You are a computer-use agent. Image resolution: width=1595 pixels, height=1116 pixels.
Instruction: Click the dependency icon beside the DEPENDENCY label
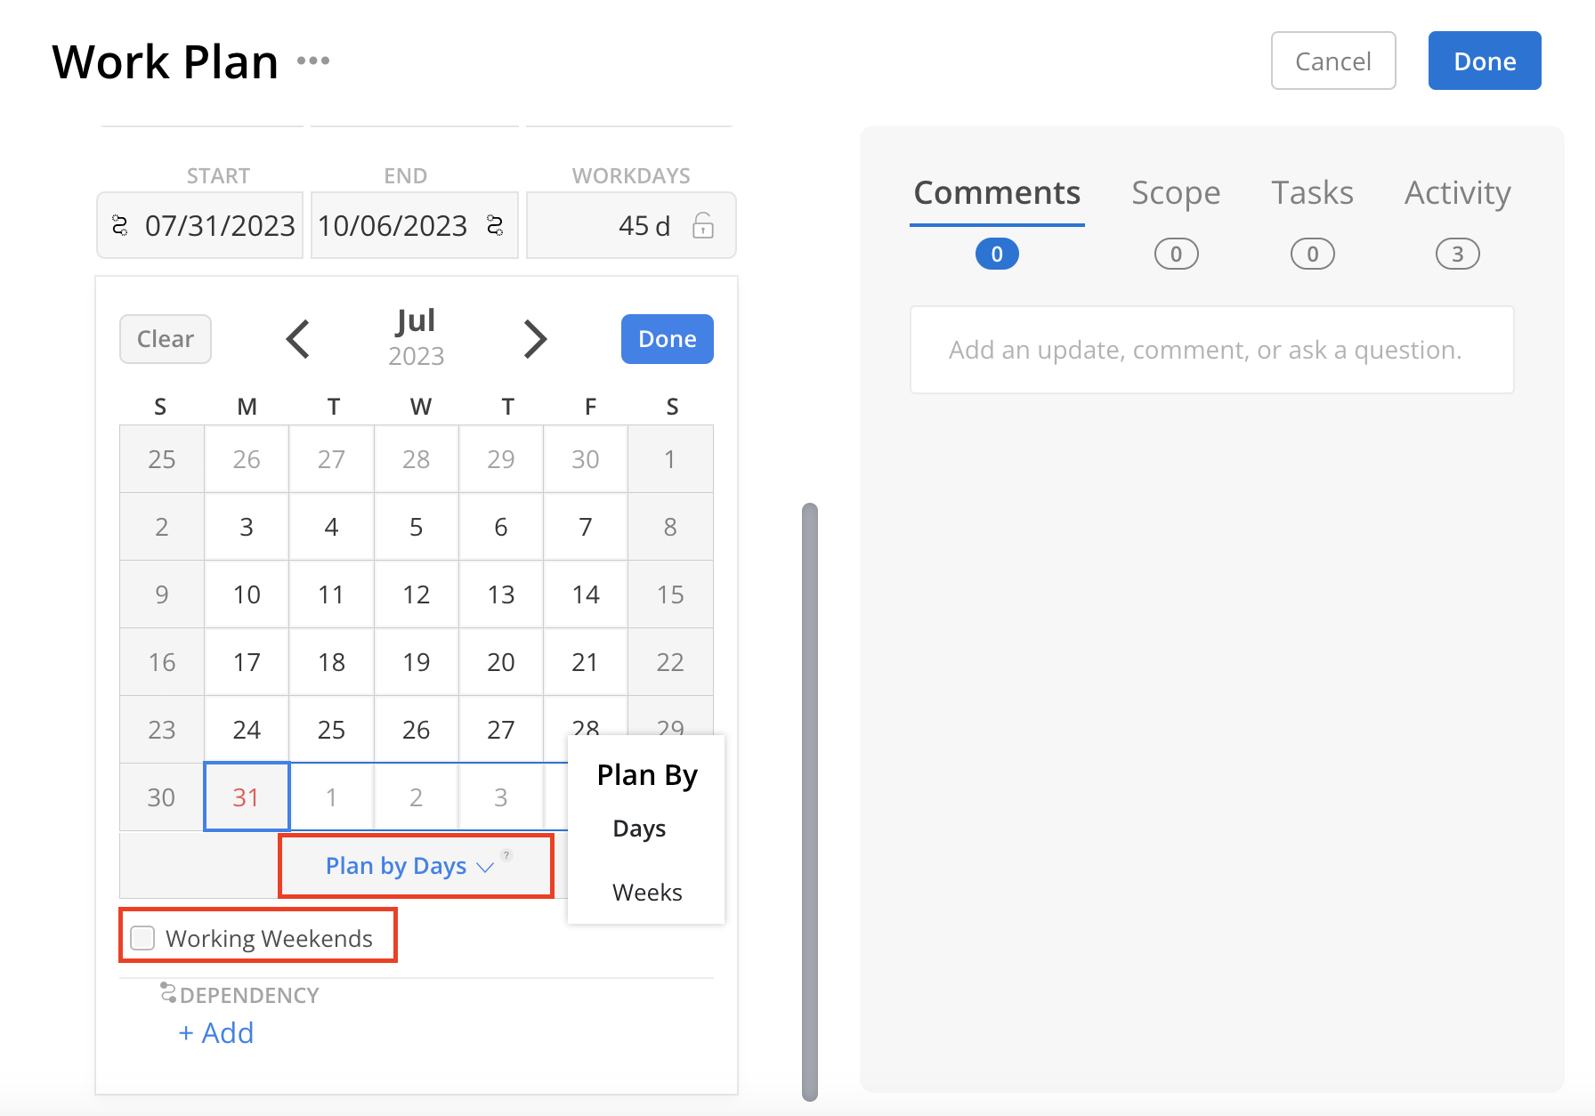[x=167, y=993]
